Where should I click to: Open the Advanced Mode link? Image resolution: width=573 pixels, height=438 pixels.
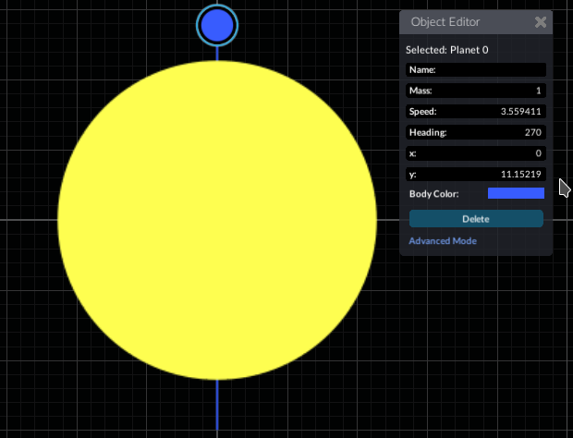coord(443,241)
